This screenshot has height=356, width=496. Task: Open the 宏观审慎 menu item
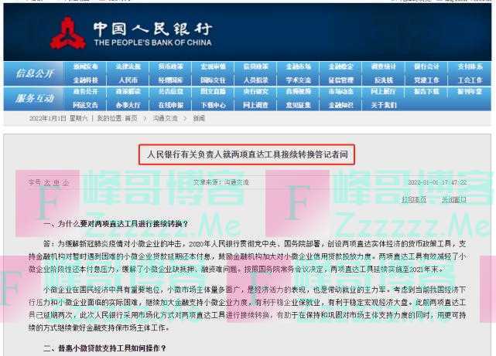click(x=214, y=66)
